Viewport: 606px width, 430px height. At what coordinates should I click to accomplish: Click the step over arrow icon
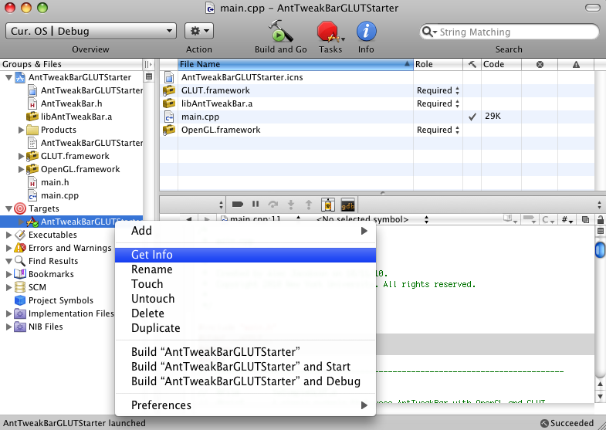click(x=273, y=205)
